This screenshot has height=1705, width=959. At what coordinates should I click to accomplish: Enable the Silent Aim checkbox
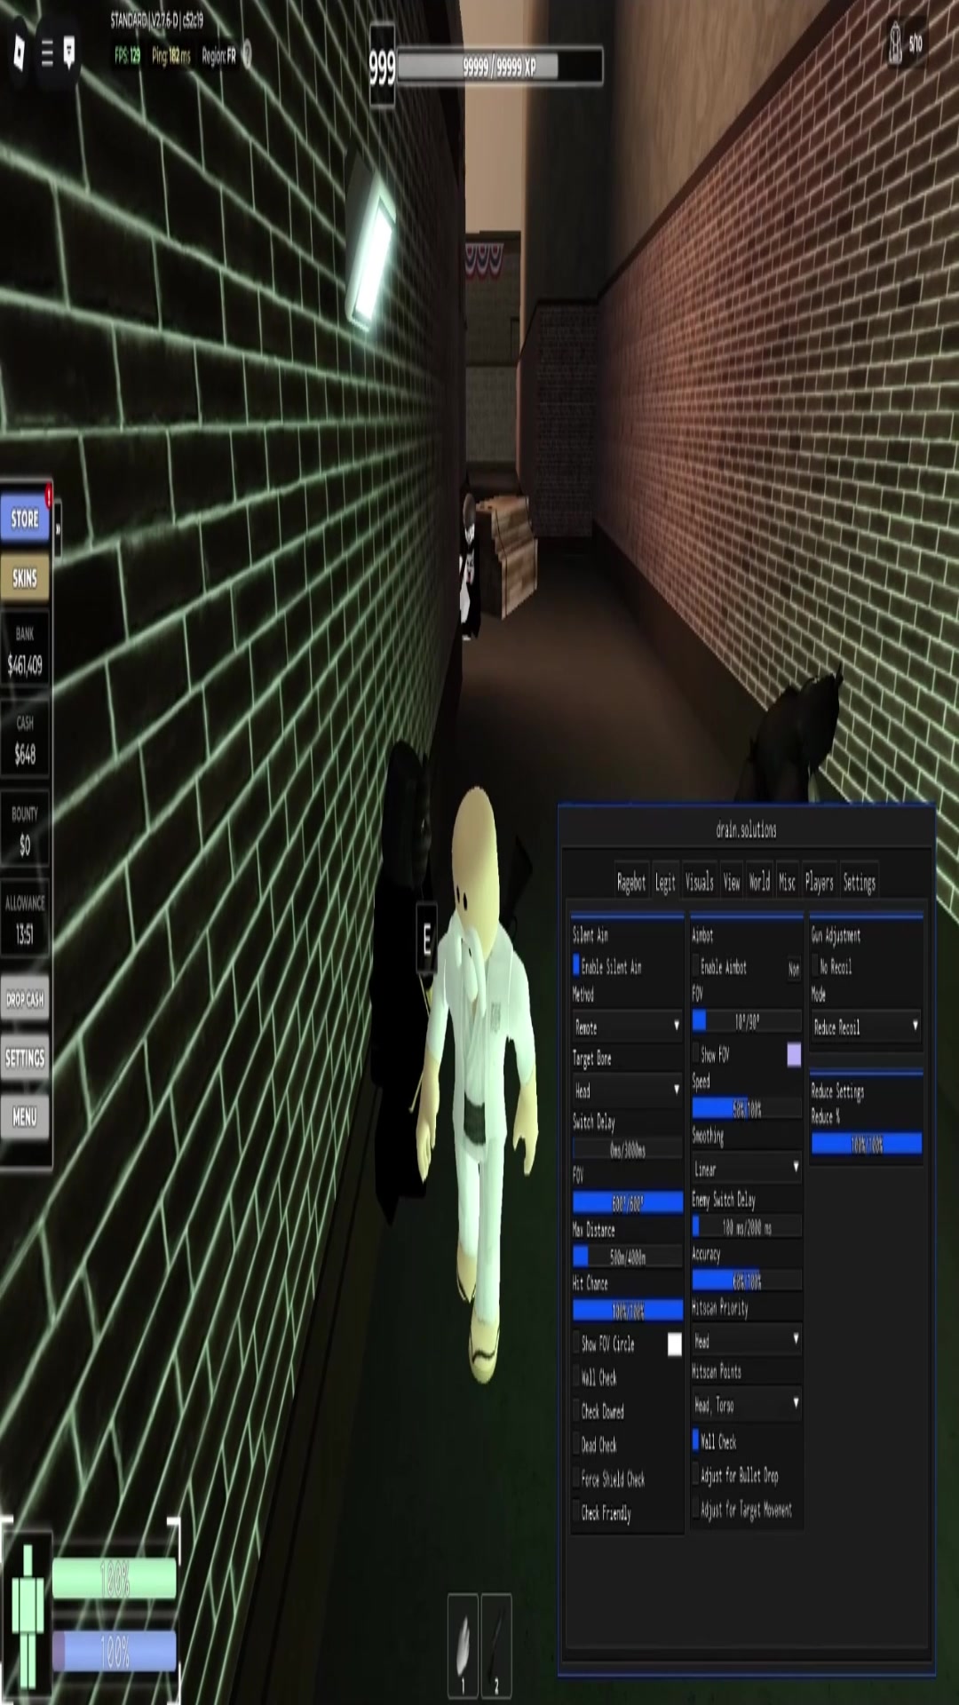[x=576, y=965]
